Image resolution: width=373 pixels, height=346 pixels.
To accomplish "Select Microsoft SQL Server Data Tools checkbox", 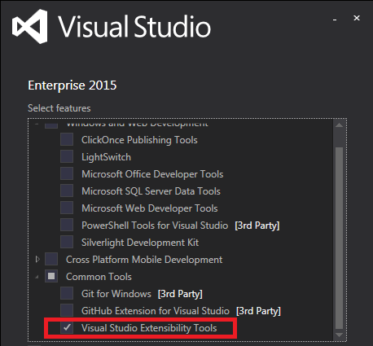I will (x=67, y=191).
